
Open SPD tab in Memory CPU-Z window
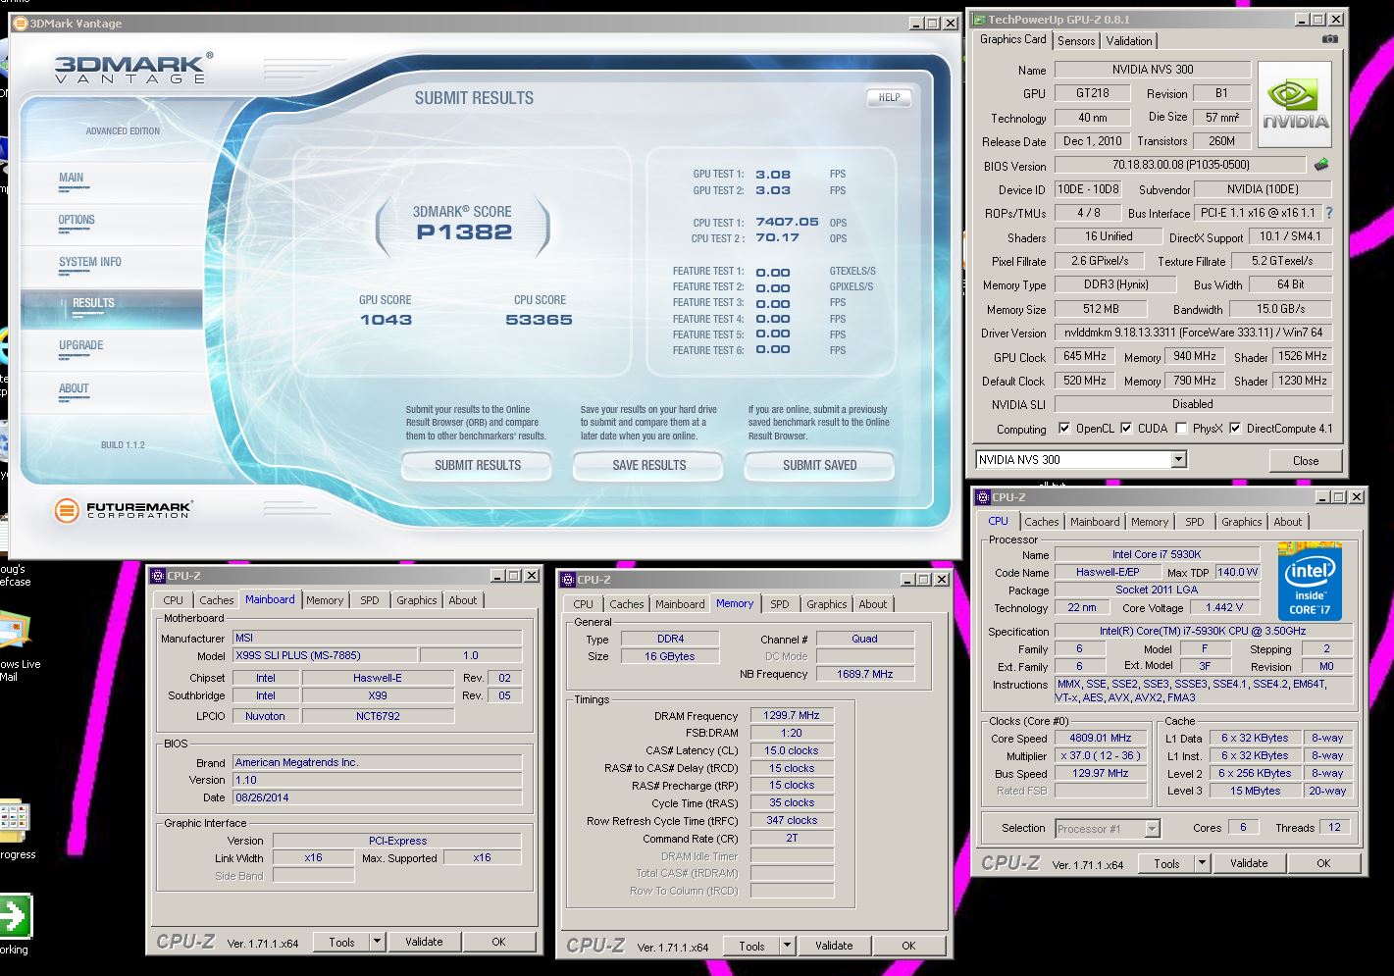coord(779,604)
